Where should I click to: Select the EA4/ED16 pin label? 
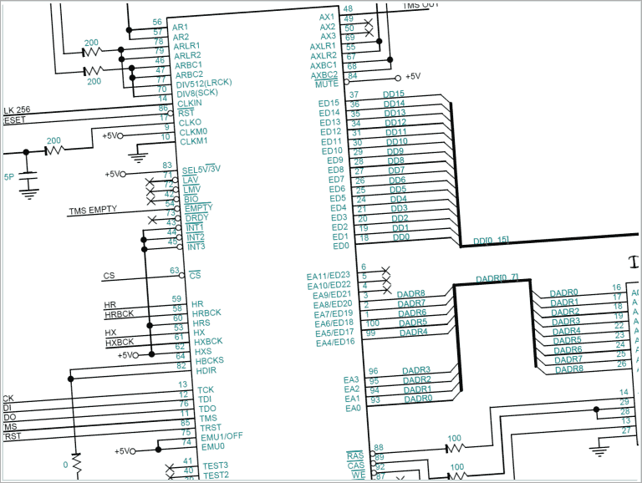tap(335, 343)
